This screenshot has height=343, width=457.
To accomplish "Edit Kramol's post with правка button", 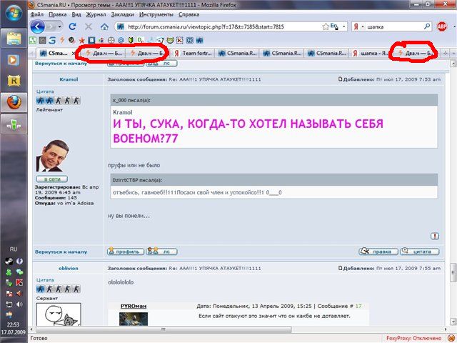I will 378,252.
